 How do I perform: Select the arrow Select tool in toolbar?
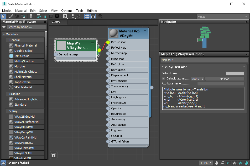3,16
